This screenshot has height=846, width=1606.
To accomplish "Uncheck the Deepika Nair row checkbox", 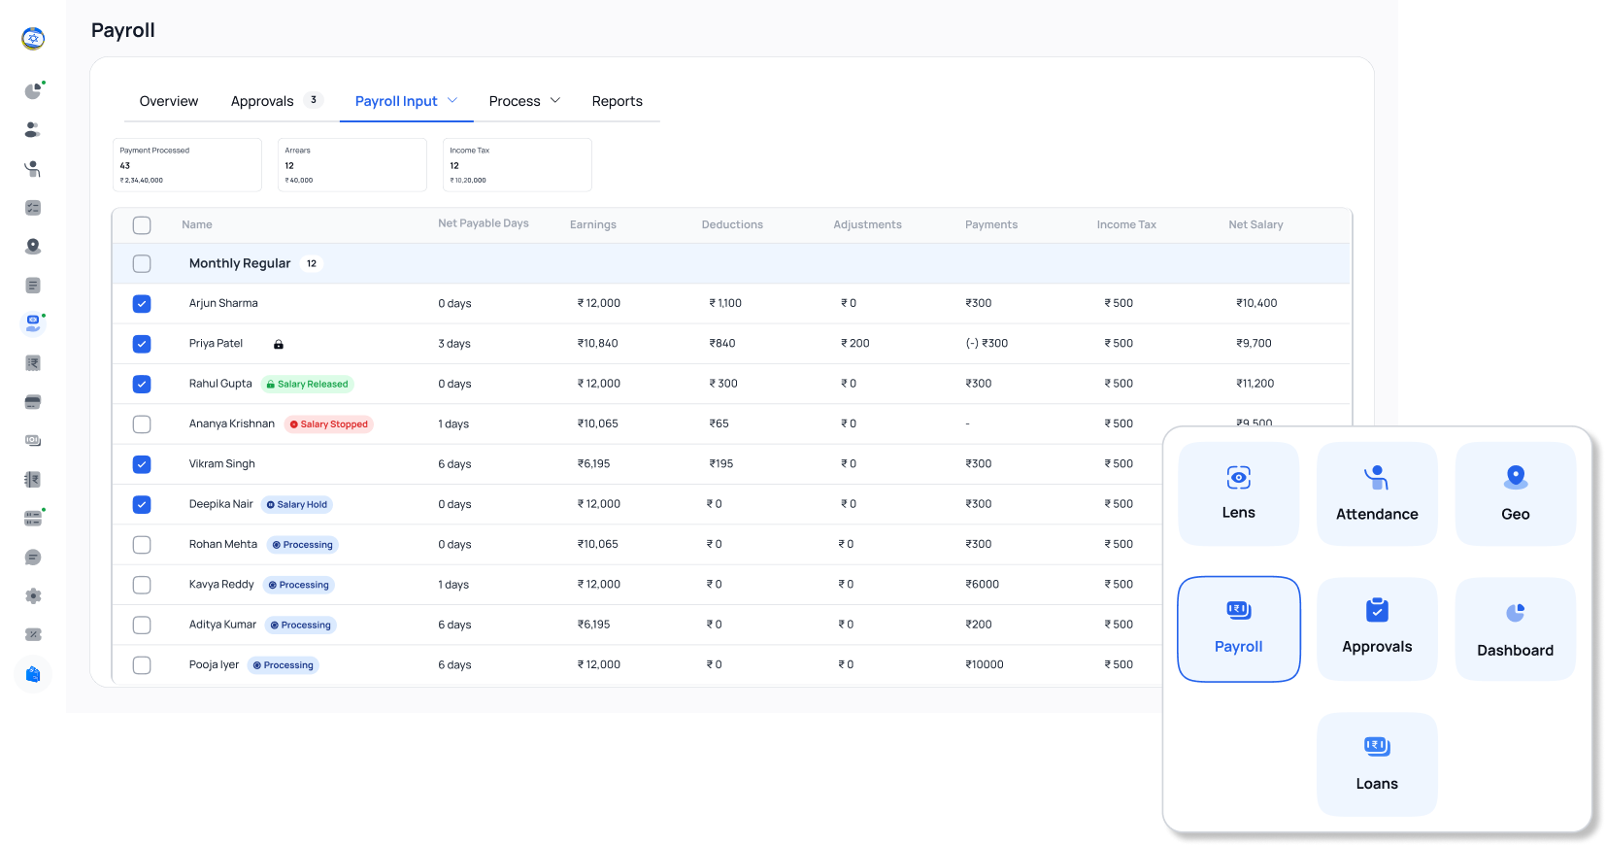I will [142, 504].
